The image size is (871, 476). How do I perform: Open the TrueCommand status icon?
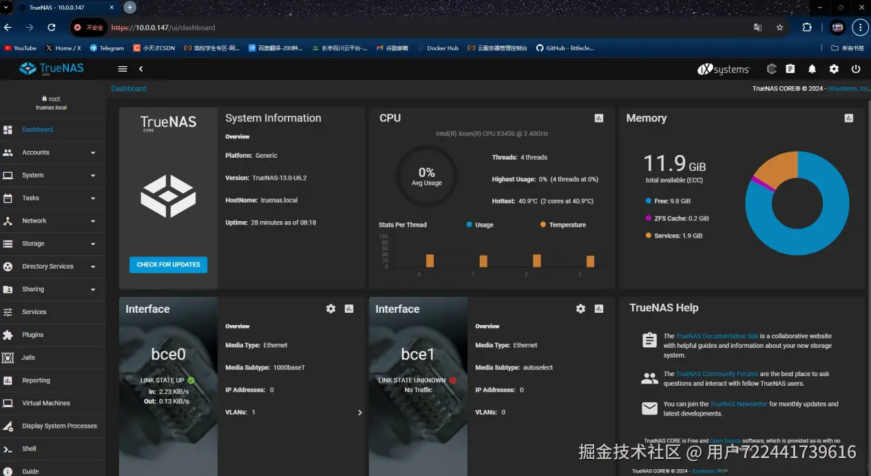pyautogui.click(x=772, y=69)
